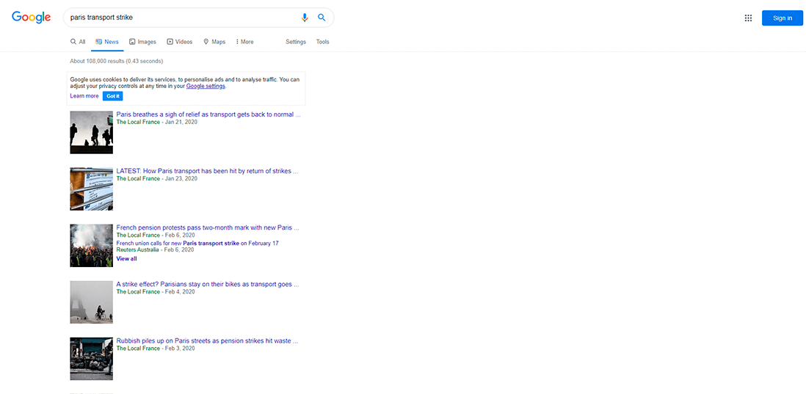Click the foggy cyclist thumbnail
806x394 pixels.
tap(92, 302)
